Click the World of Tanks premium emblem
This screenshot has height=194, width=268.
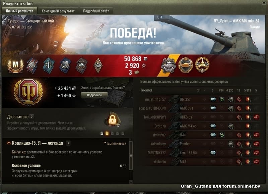[28, 92]
